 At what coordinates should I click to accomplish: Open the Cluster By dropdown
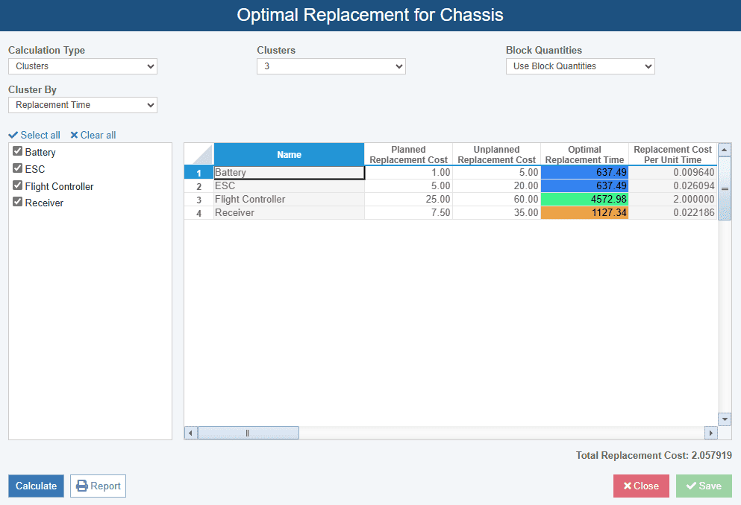click(x=83, y=105)
